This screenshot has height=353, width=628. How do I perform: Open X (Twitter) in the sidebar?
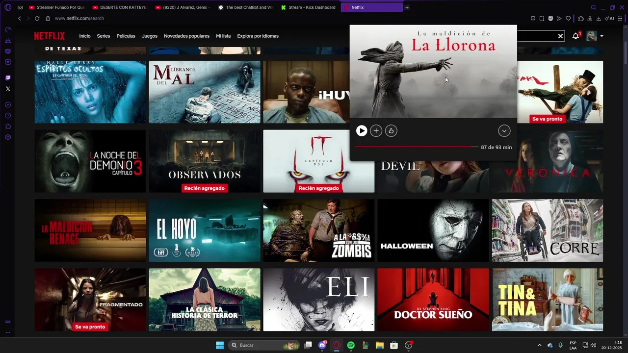(x=8, y=89)
